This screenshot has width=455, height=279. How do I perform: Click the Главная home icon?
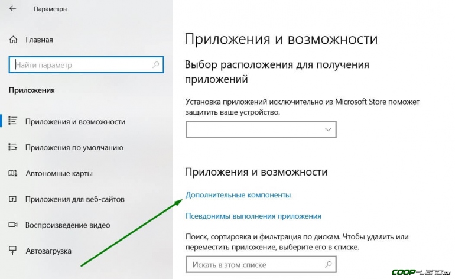click(14, 40)
